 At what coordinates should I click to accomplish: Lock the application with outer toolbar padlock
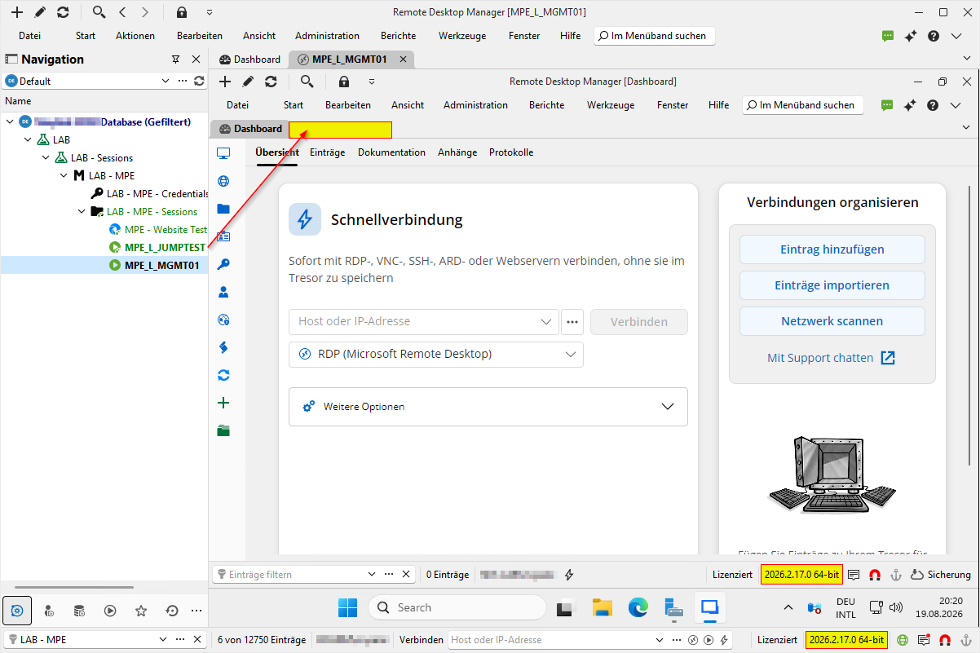182,12
